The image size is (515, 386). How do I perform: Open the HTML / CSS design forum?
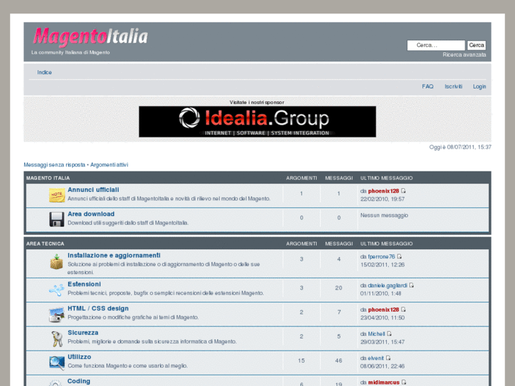point(98,309)
